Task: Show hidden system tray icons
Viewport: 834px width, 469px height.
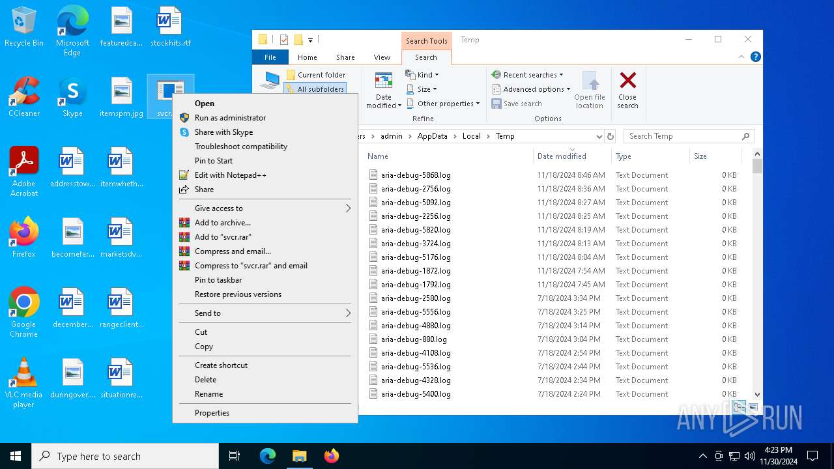Action: [702, 456]
